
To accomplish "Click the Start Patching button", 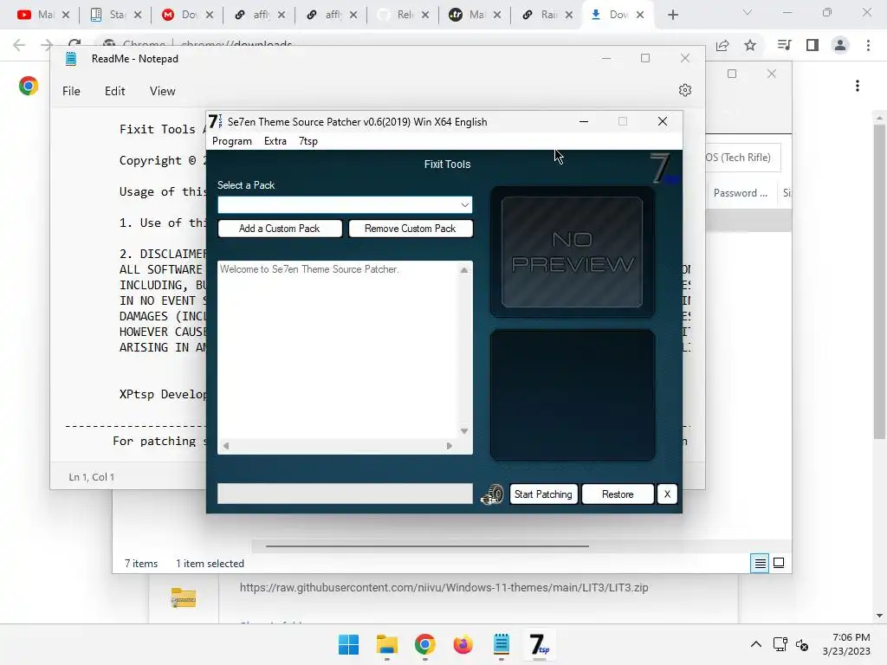I will click(543, 494).
